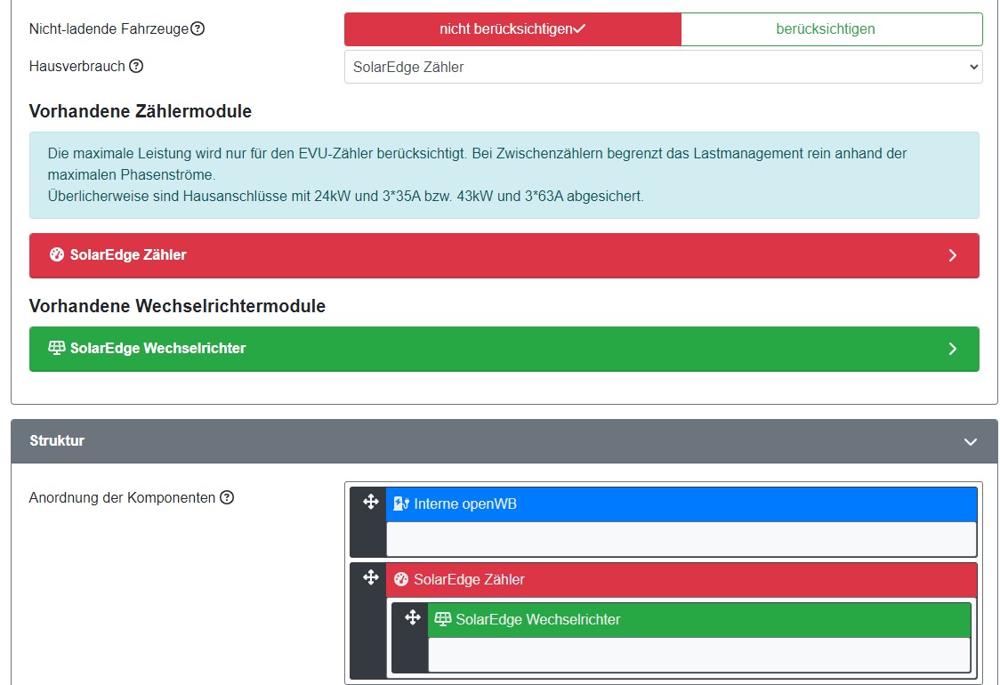This screenshot has height=685, width=1000.
Task: Open Hausverbrauch dropdown showing SolarEdge Zähler
Action: 664,67
